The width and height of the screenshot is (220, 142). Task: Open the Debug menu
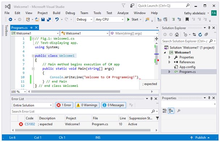70,13
